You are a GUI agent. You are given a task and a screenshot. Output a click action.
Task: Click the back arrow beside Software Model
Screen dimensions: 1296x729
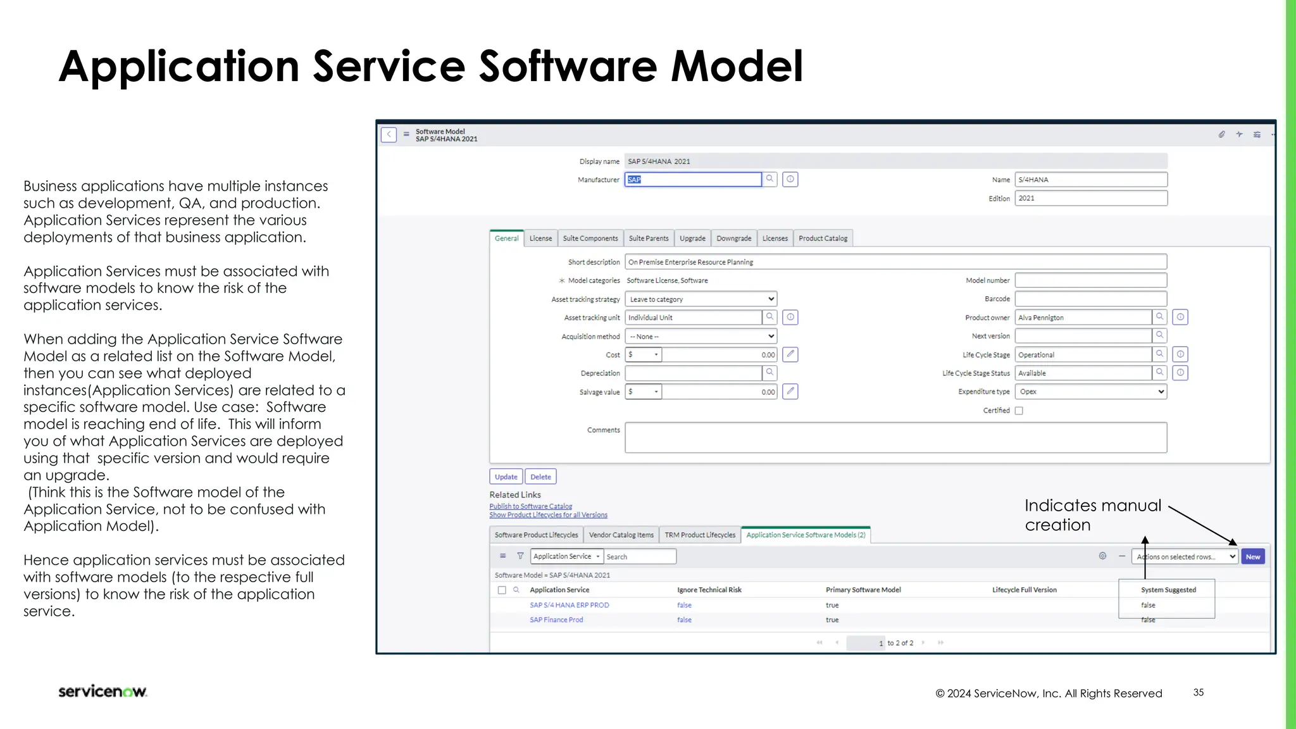pos(389,135)
